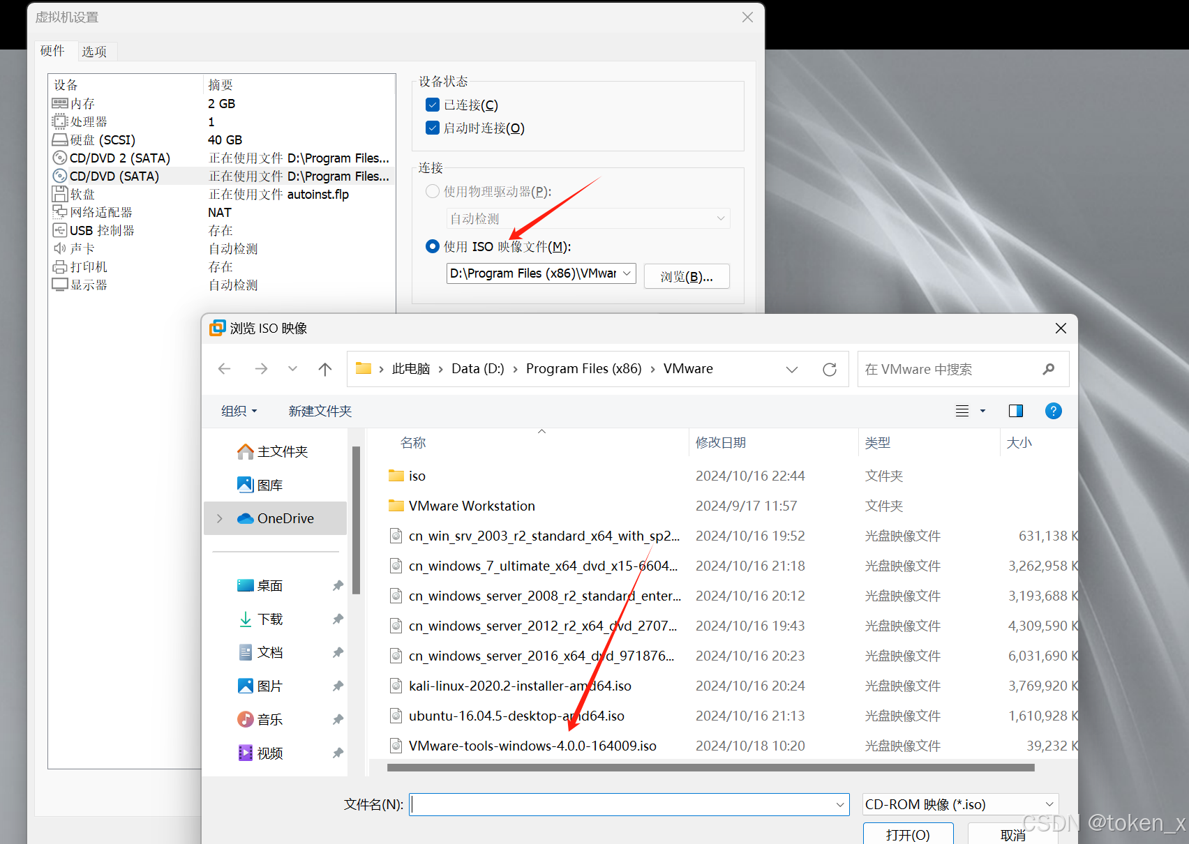Viewport: 1189px width, 844px height.
Task: Switch to 硬件 tab in VM settings
Action: tap(52, 51)
